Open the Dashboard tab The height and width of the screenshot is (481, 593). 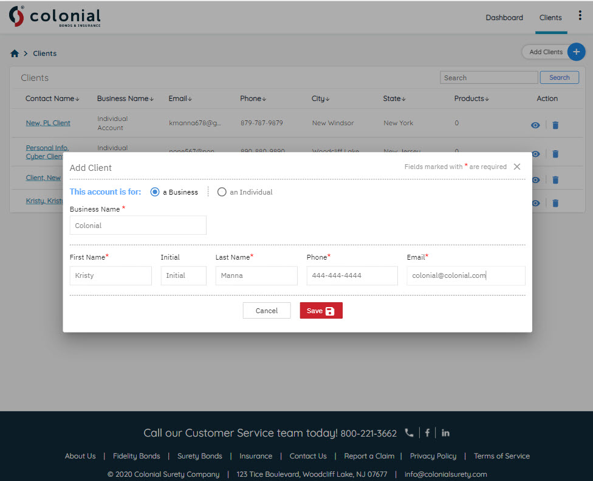click(504, 18)
